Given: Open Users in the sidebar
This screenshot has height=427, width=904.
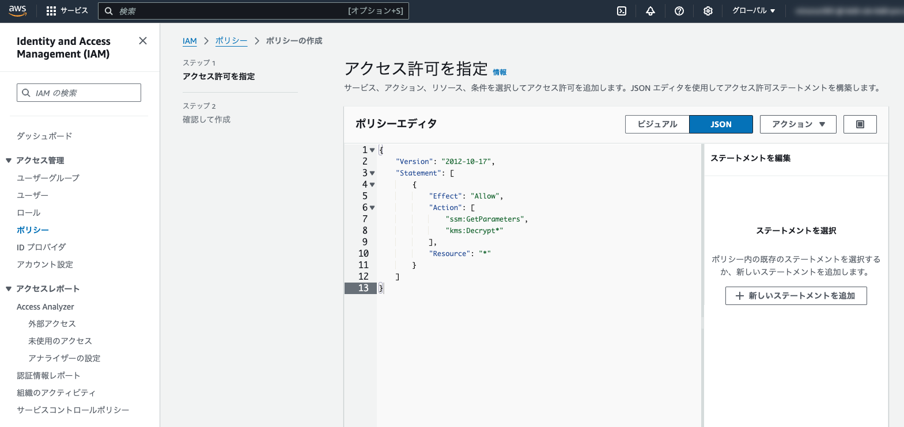Looking at the screenshot, I should (32, 196).
